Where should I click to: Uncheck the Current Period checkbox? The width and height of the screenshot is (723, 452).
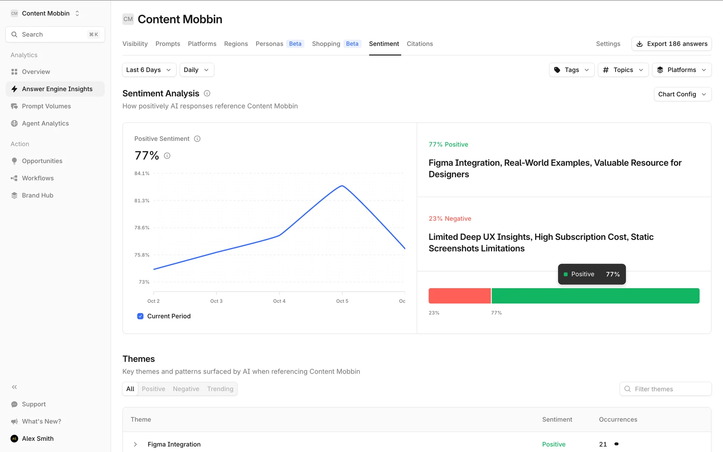pyautogui.click(x=140, y=316)
